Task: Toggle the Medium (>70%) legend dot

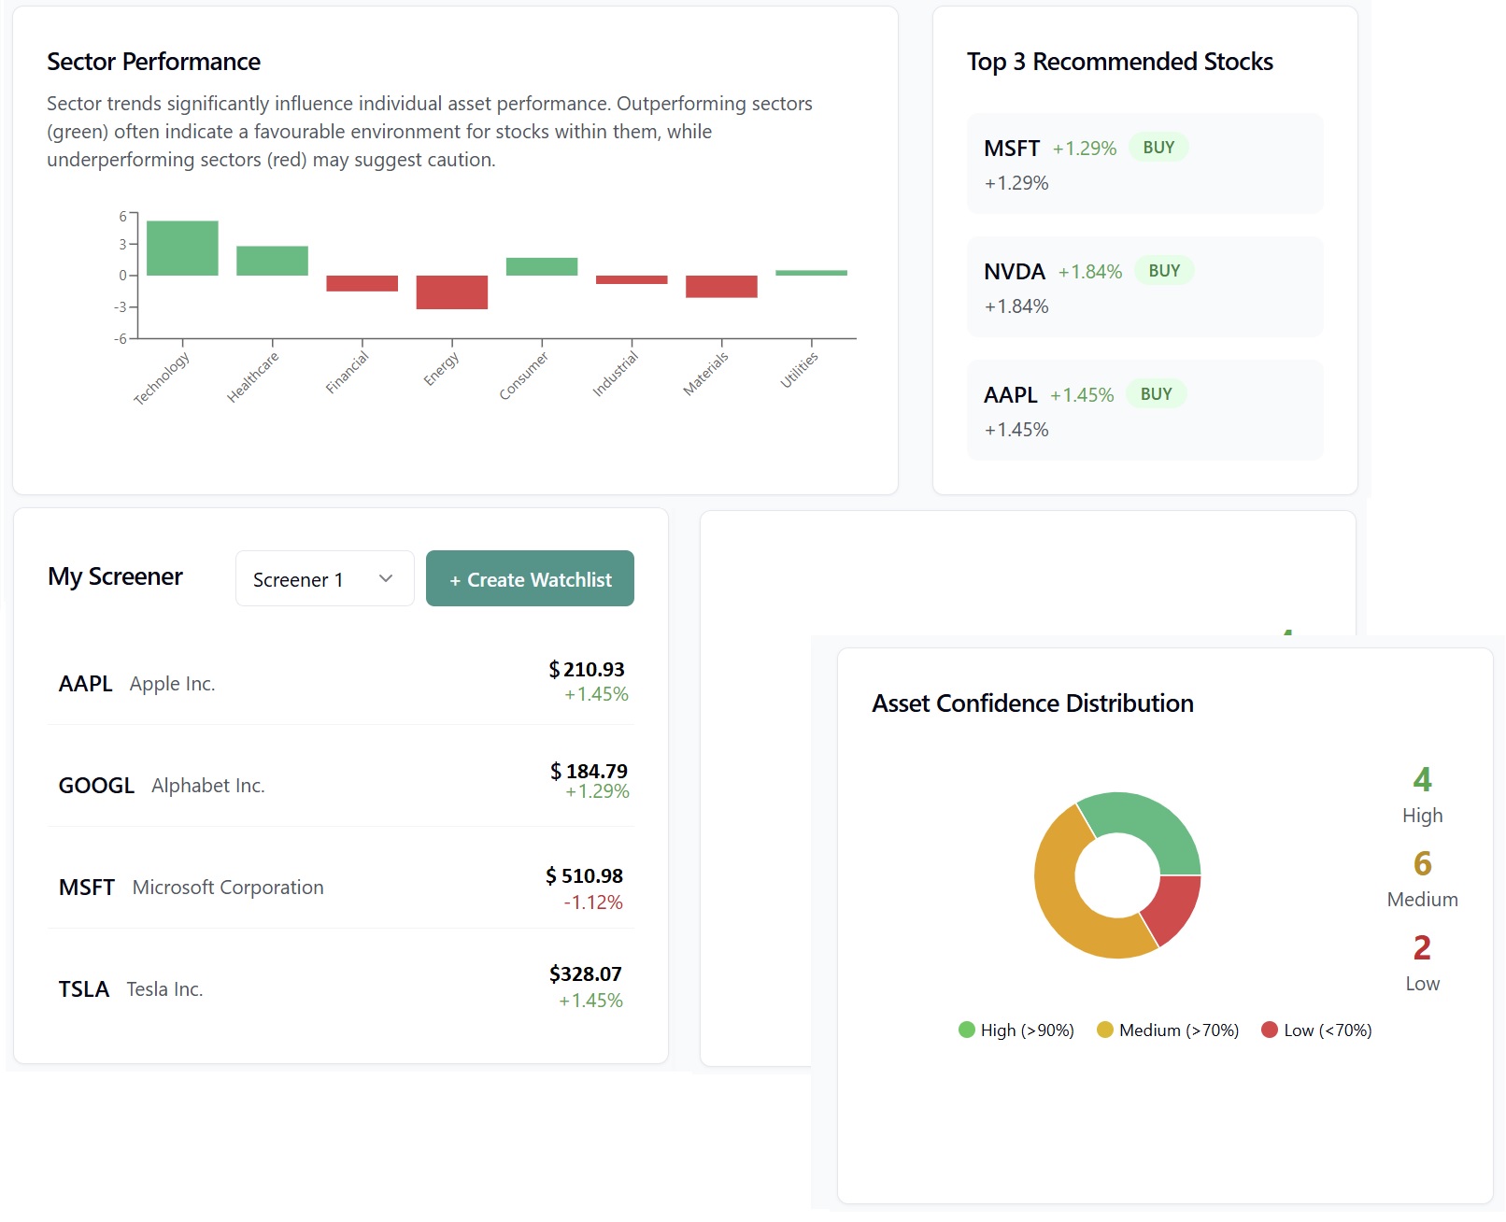Action: click(1105, 1030)
